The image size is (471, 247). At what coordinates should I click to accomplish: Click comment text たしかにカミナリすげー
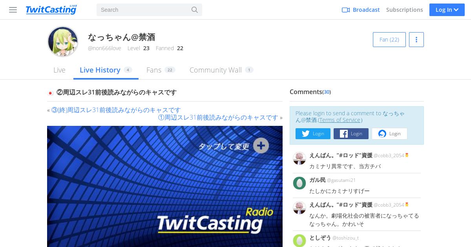340,191
